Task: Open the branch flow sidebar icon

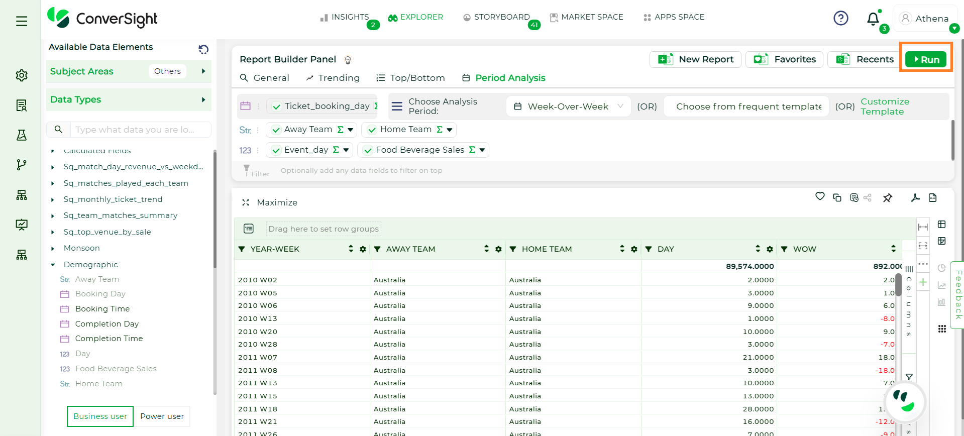Action: 22,165
